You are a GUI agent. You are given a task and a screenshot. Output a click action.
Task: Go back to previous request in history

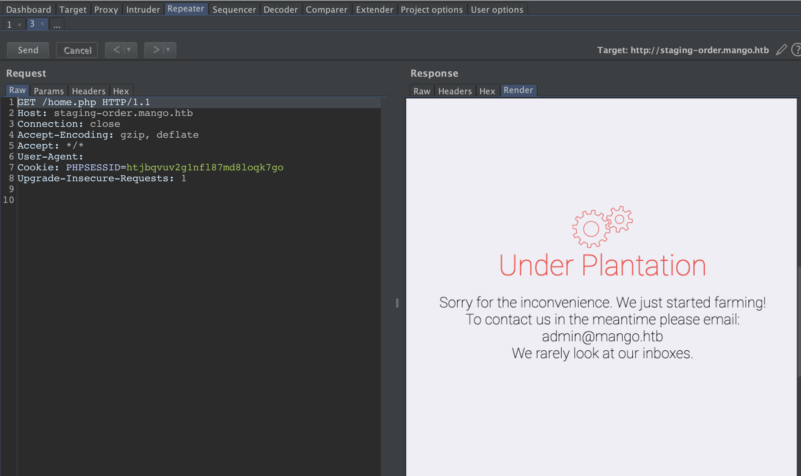116,50
